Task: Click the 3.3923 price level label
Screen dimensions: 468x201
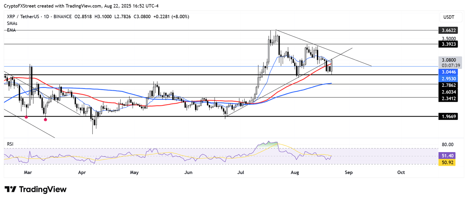Action: [448, 44]
